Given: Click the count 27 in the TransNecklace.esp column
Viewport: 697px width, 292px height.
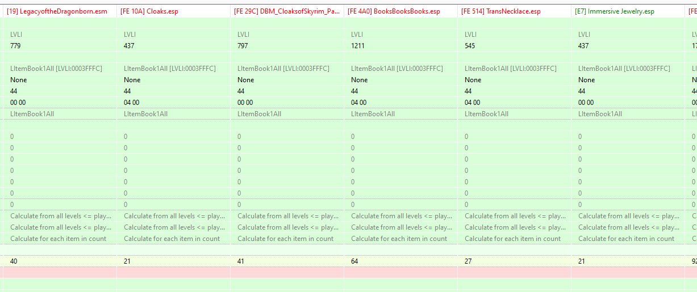Looking at the screenshot, I should tap(468, 261).
